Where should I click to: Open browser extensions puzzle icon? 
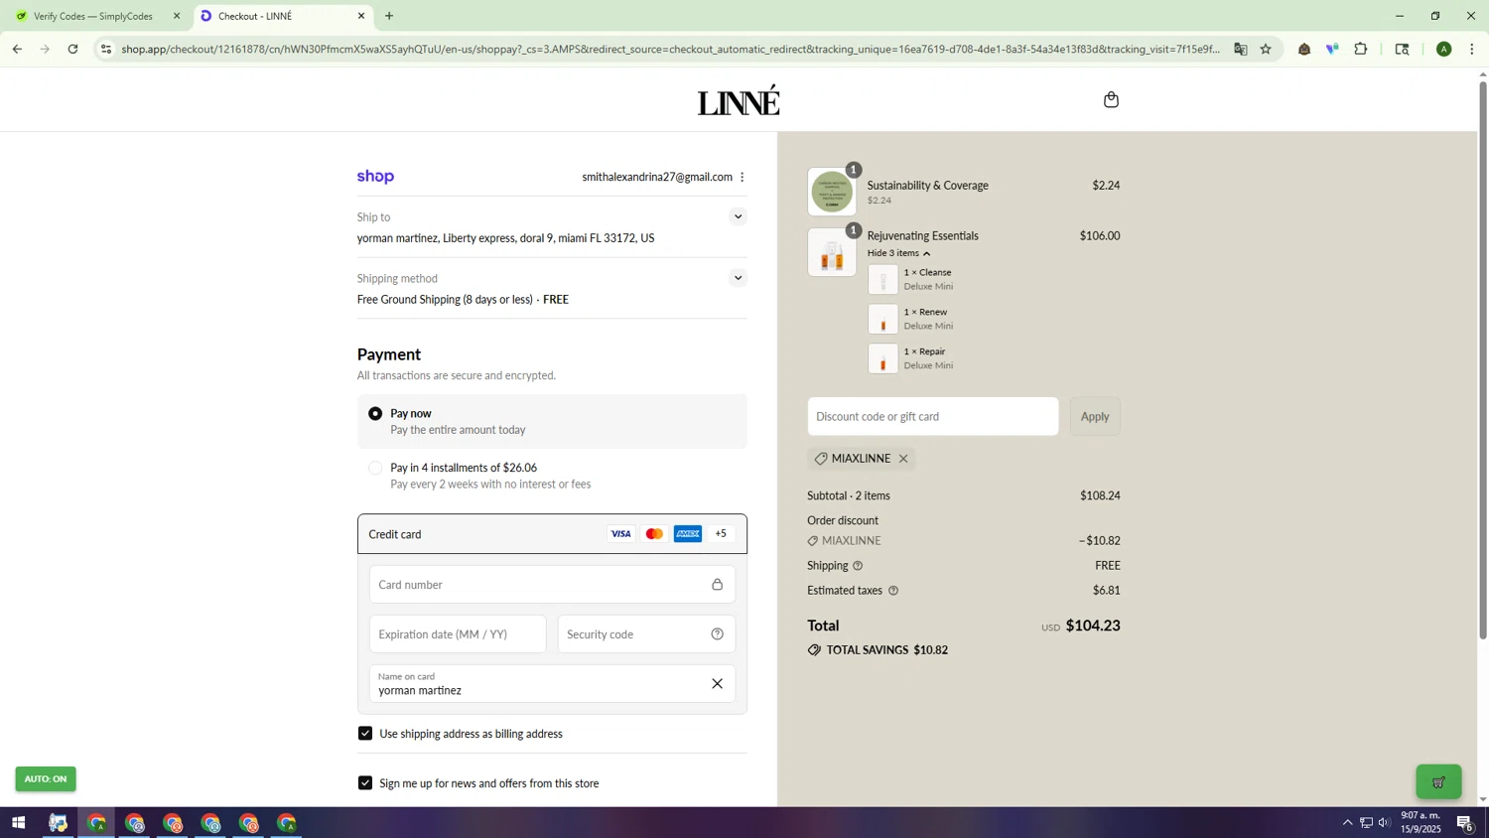click(1361, 49)
